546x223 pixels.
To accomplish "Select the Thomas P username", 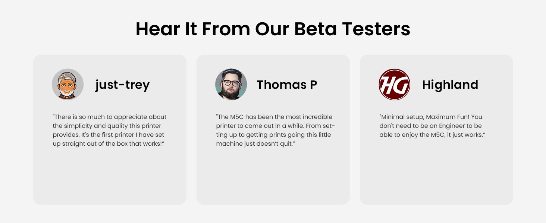I will pos(287,85).
